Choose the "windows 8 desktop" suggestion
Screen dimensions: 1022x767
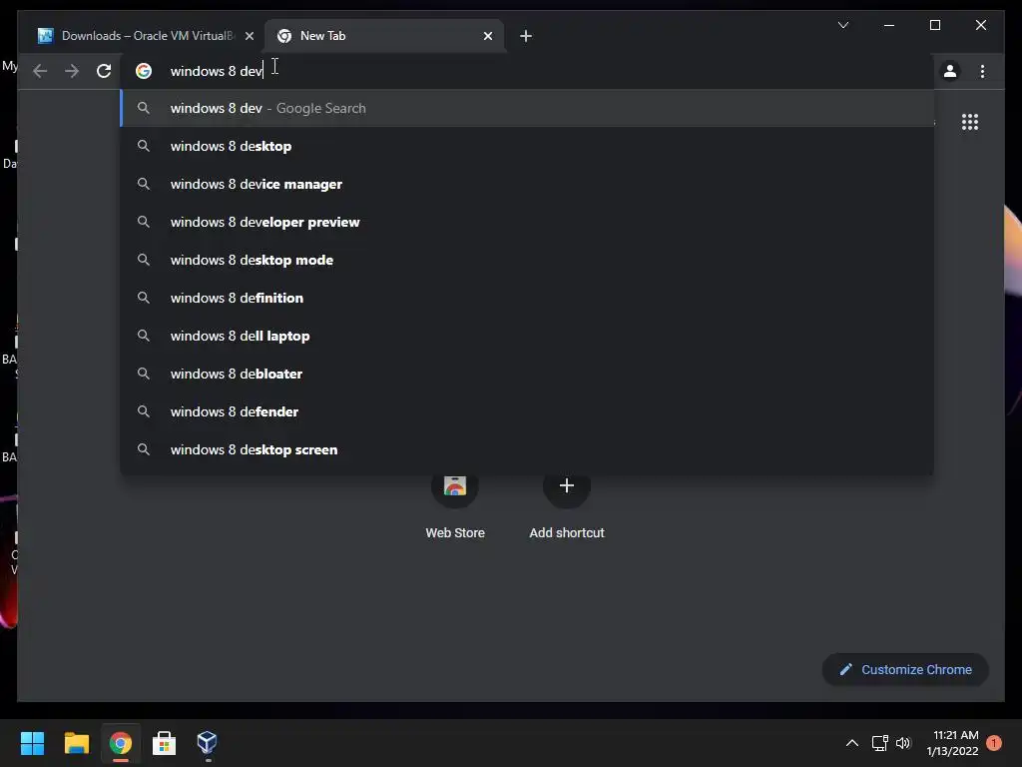click(x=527, y=146)
